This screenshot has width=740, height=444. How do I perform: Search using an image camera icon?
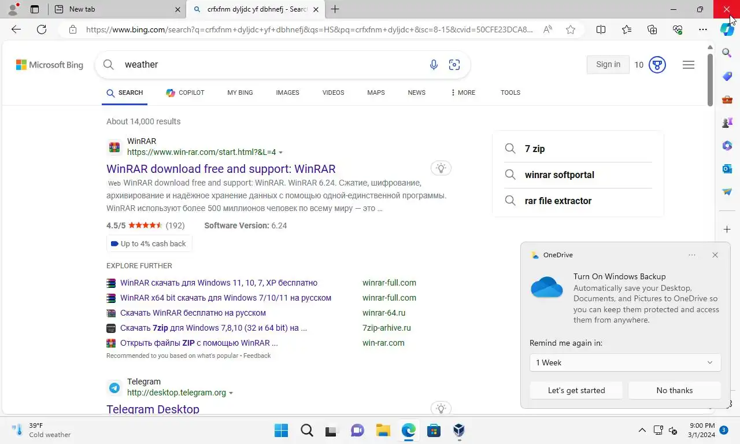[454, 65]
